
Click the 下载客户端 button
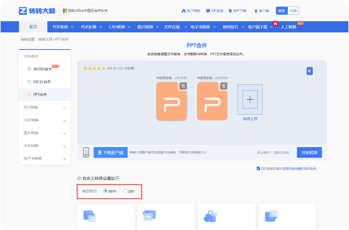pos(111,152)
